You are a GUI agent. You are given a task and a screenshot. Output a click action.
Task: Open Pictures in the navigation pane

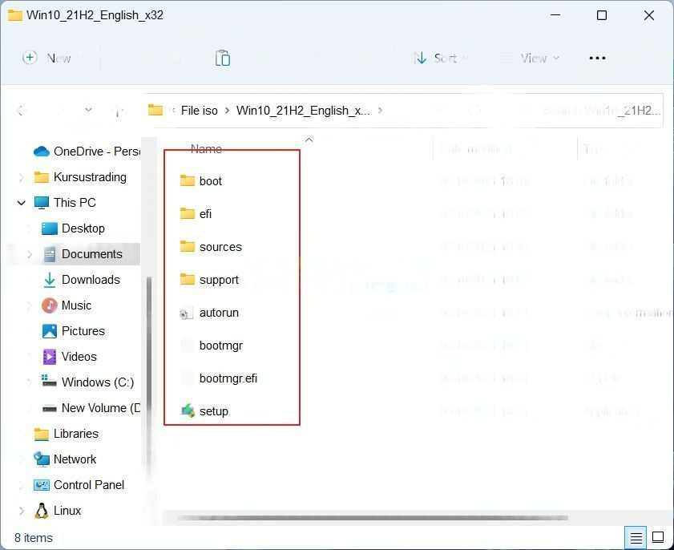pyautogui.click(x=74, y=331)
